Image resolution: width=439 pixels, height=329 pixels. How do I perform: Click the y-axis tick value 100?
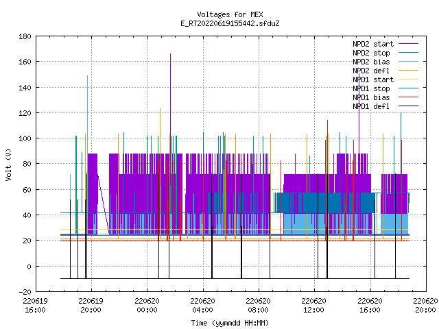pyautogui.click(x=25, y=138)
